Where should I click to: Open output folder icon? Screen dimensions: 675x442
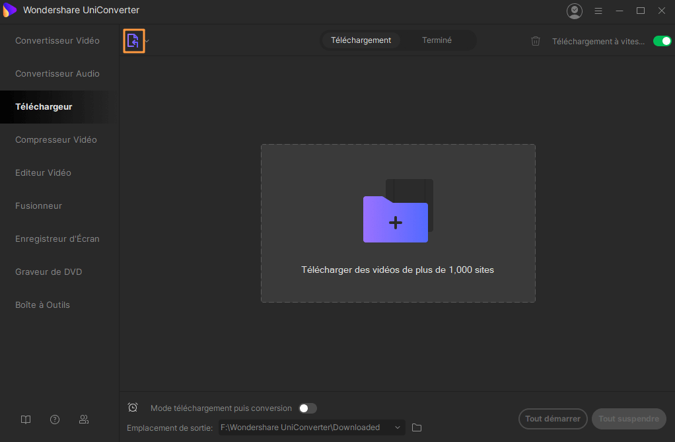[417, 427]
